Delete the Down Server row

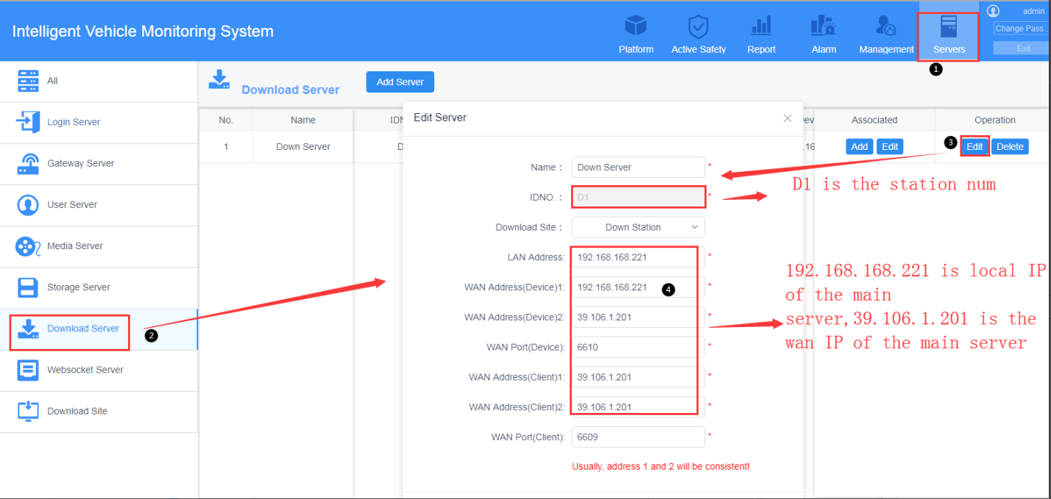pyautogui.click(x=1010, y=146)
